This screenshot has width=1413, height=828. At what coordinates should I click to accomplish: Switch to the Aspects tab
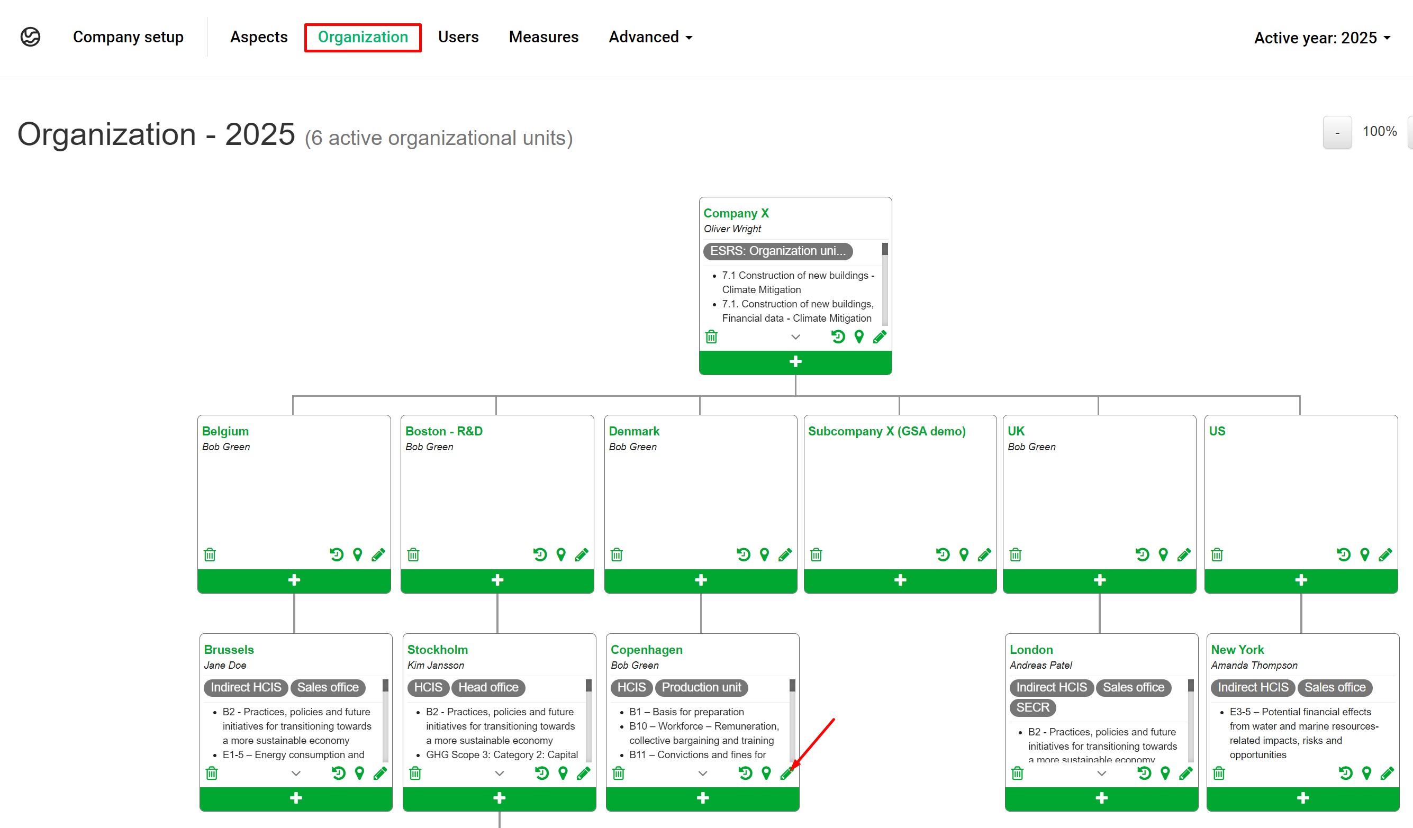[x=258, y=37]
